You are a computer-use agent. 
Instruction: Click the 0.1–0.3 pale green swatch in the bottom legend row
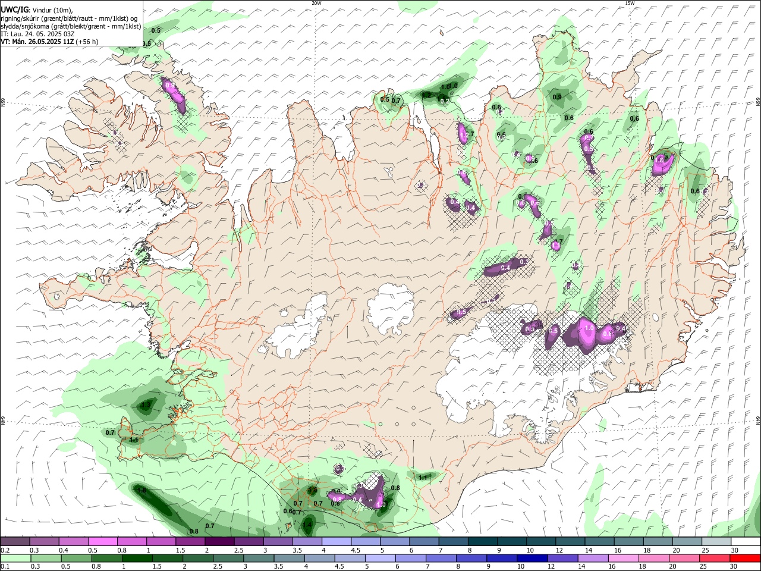[x=15, y=558]
